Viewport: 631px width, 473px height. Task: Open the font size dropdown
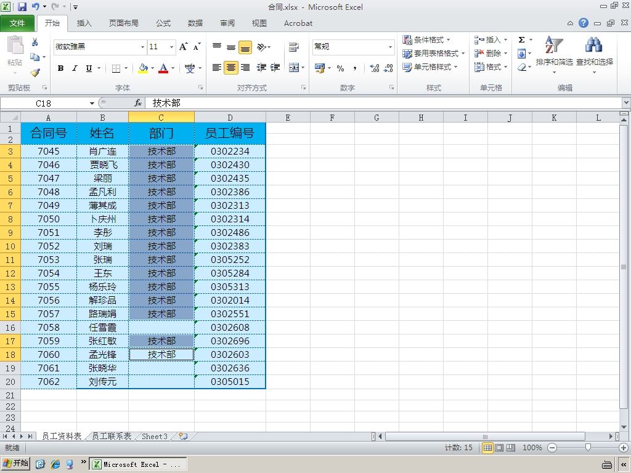tap(171, 47)
